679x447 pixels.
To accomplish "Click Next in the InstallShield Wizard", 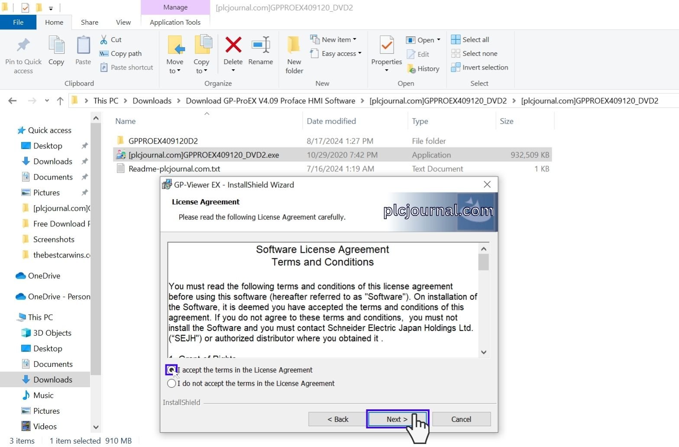I will [x=397, y=419].
